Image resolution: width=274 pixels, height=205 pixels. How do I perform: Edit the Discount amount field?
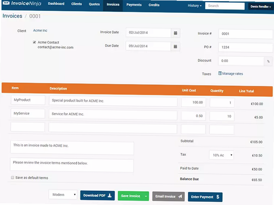(x=241, y=61)
